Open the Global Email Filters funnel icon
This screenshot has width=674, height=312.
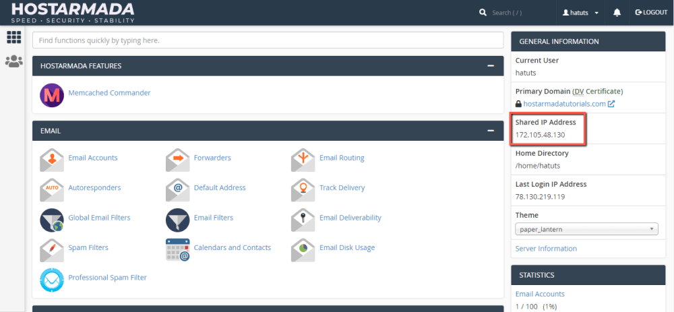tap(52, 220)
